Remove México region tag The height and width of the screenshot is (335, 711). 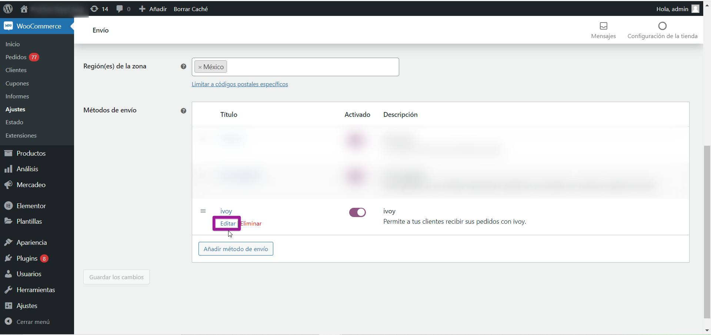click(x=200, y=67)
